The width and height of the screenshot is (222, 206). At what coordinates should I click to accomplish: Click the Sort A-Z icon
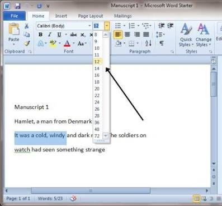click(148, 43)
